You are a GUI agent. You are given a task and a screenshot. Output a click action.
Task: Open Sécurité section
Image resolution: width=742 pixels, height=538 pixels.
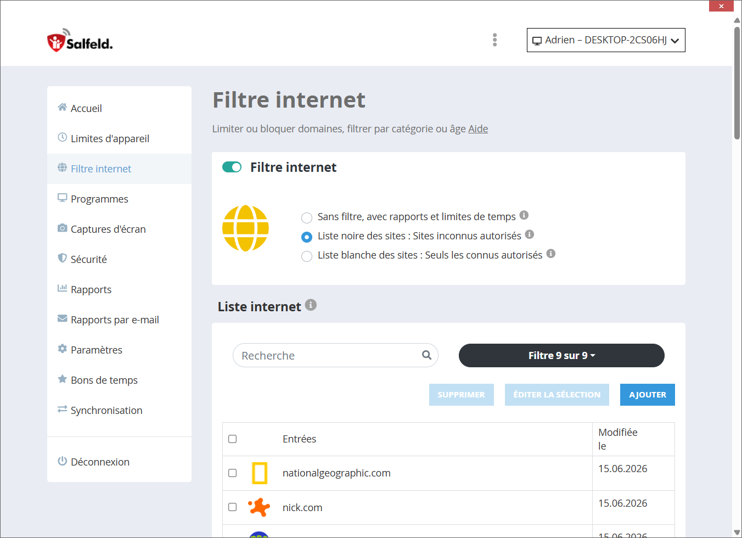click(x=119, y=259)
